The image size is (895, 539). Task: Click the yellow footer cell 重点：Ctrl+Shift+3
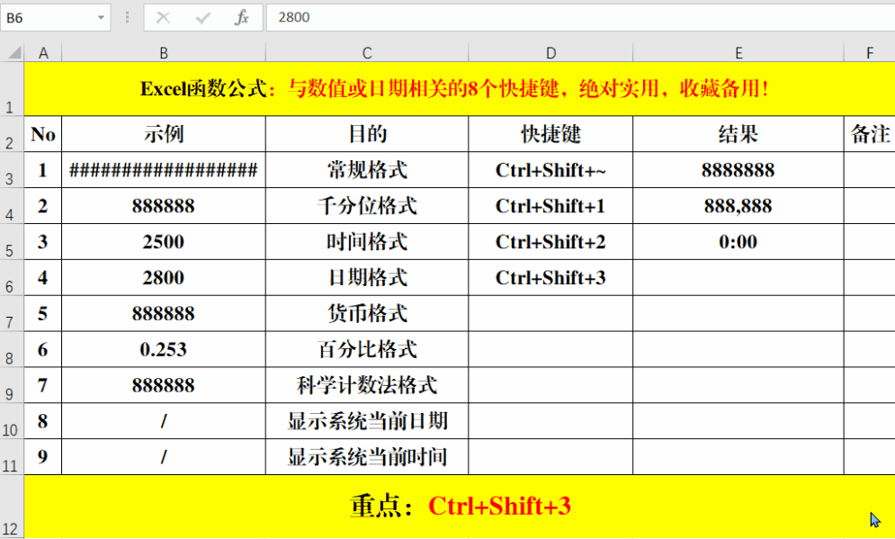[x=460, y=507]
